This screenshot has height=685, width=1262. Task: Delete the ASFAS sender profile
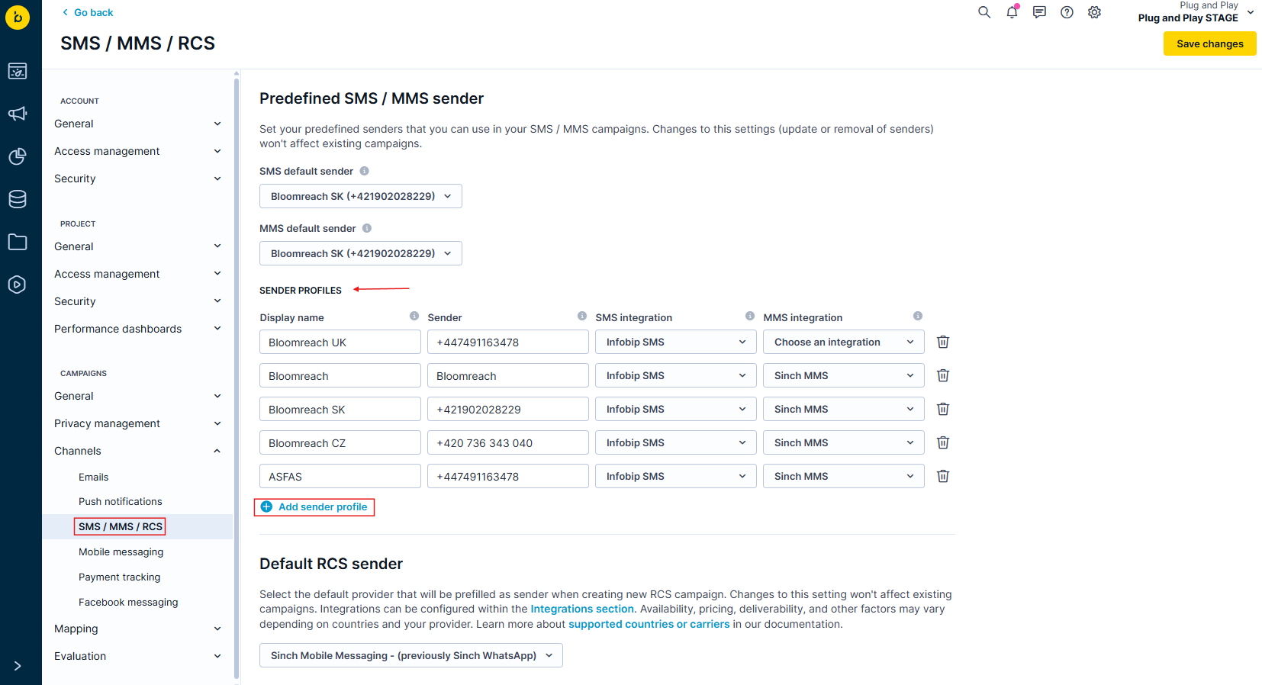[943, 476]
